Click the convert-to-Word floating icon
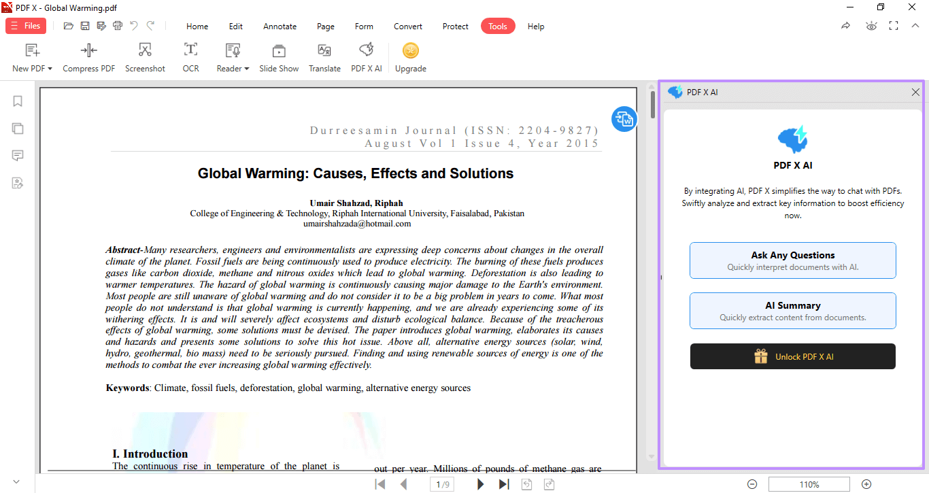Viewport: 929px width, 493px height. [624, 118]
